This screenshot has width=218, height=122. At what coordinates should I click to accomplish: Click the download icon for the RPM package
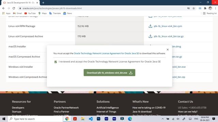[150, 26]
